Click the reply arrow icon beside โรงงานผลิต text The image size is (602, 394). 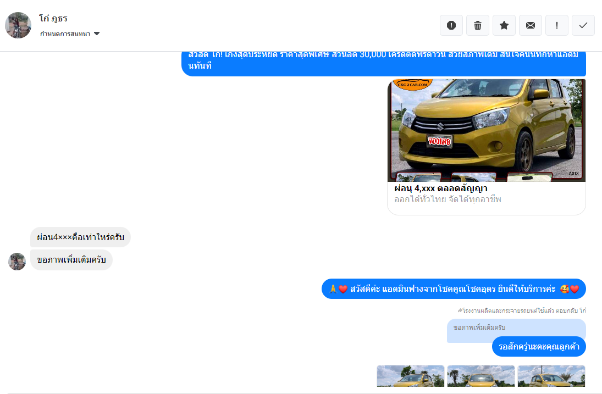[460, 310]
